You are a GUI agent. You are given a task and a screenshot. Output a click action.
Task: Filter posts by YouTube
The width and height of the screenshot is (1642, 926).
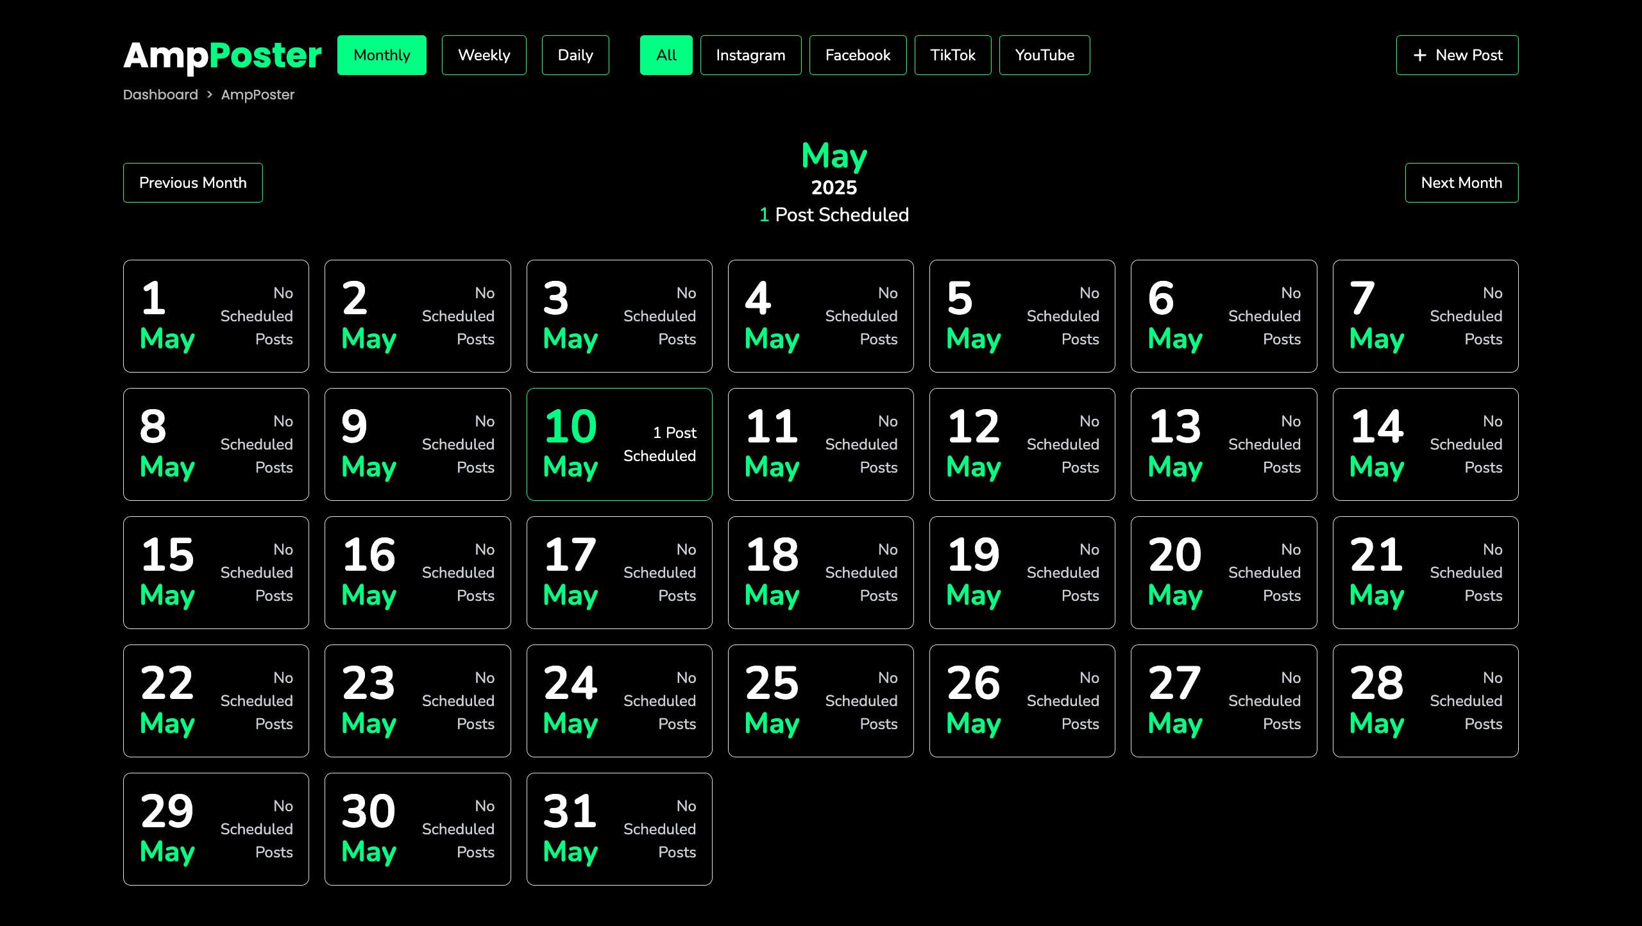point(1044,55)
